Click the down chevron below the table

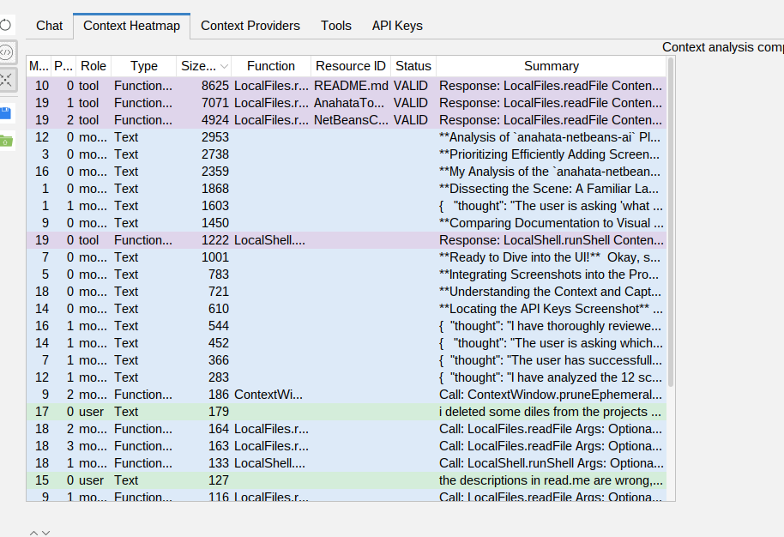click(45, 533)
